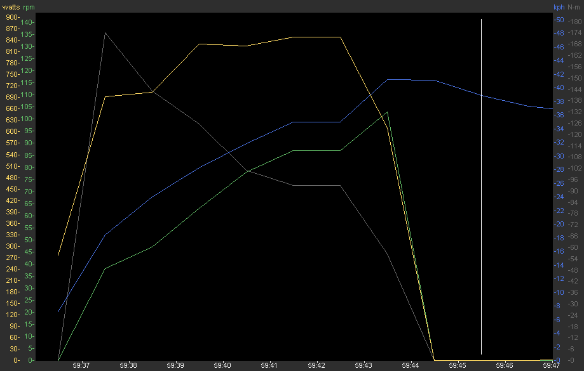Click the green cadence curve's peak point
584x371 pixels.
coord(387,112)
